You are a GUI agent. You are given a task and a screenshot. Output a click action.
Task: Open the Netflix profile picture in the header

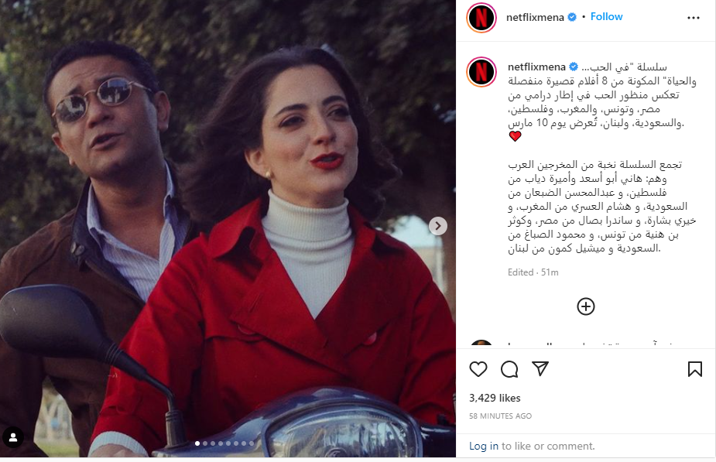pos(481,18)
